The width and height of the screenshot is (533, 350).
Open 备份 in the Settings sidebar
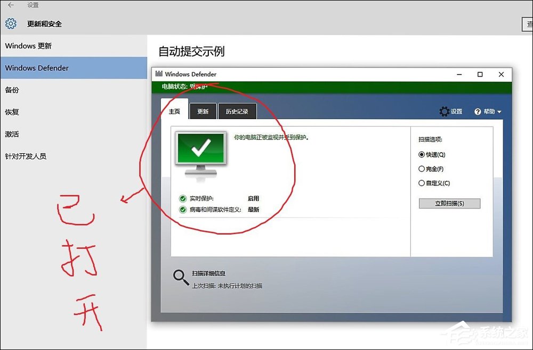tap(12, 90)
